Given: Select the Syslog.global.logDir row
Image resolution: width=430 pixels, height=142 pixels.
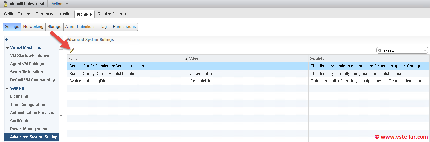Looking at the screenshot, I should click(87, 81).
